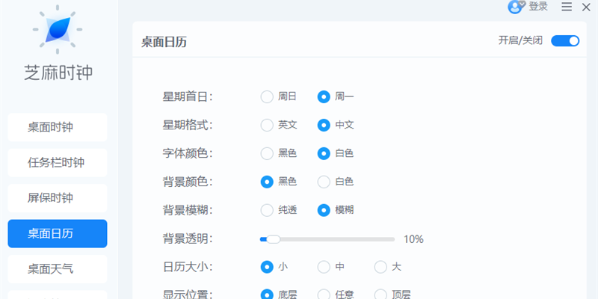598x299 pixels.
Task: Select 周日 as first day of week
Action: click(267, 96)
